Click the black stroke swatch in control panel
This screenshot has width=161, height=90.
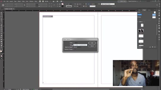pos(62,6)
